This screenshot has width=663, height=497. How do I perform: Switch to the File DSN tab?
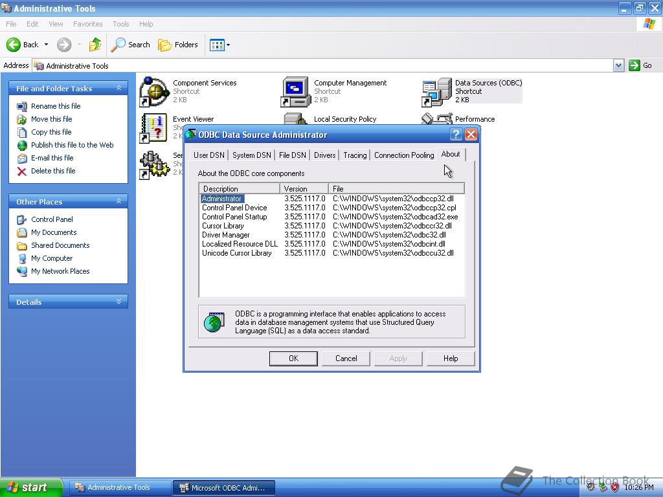[x=292, y=155]
